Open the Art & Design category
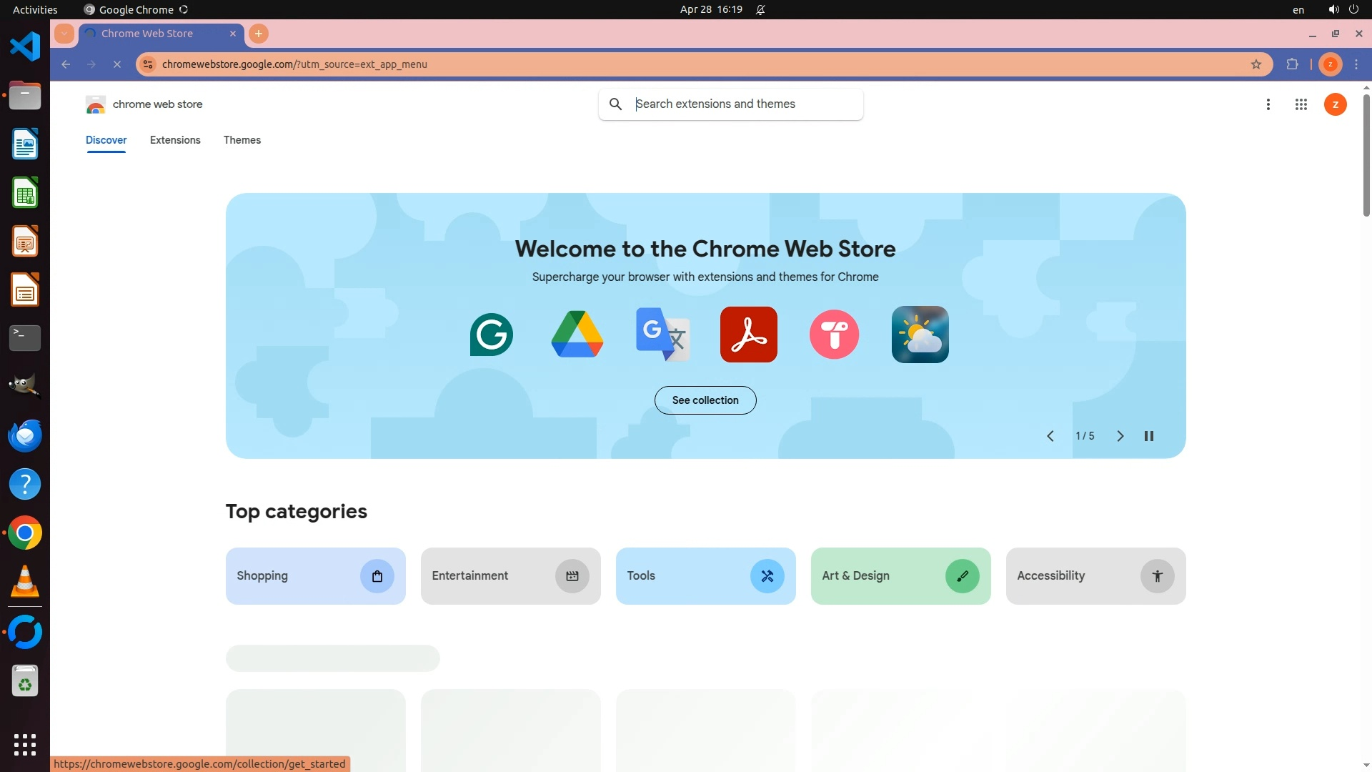 tap(900, 576)
